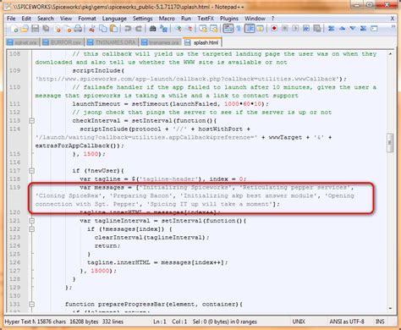Save the file with the floppy icon
The image size is (401, 330).
(x=35, y=29)
